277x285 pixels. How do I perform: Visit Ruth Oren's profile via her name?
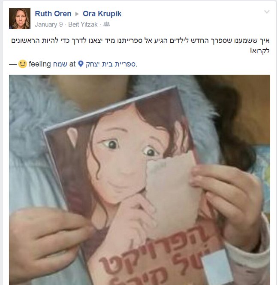pyautogui.click(x=53, y=14)
